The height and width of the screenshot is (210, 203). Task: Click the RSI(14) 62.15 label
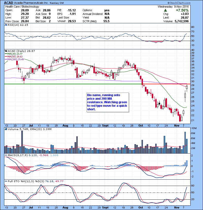[x=18, y=25]
